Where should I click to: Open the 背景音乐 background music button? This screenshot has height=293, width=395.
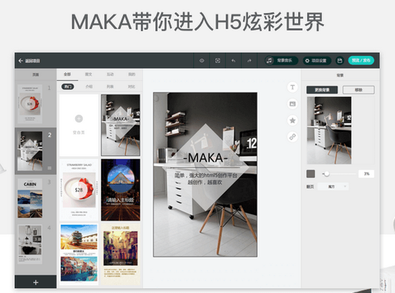pyautogui.click(x=281, y=61)
